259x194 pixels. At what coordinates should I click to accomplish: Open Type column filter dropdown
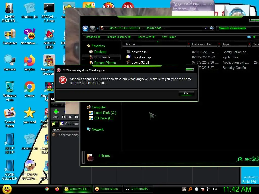click(249, 44)
